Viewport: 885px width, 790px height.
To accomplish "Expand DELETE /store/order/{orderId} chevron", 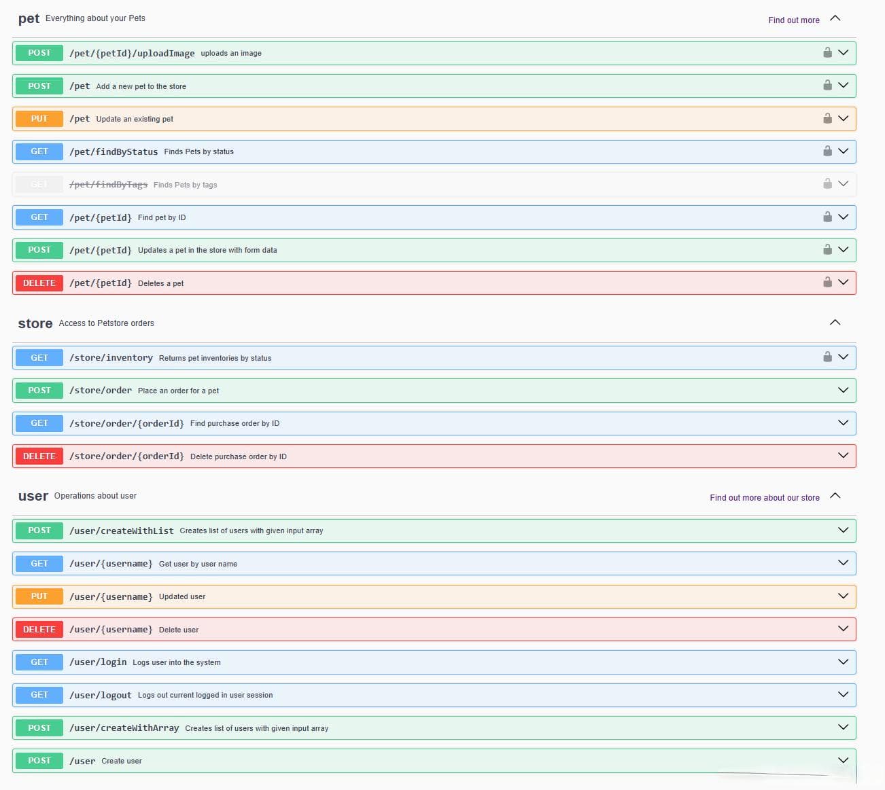I will pos(844,455).
